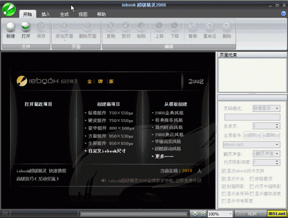
Task: Click the green iebook application logo button
Action: 9,10
